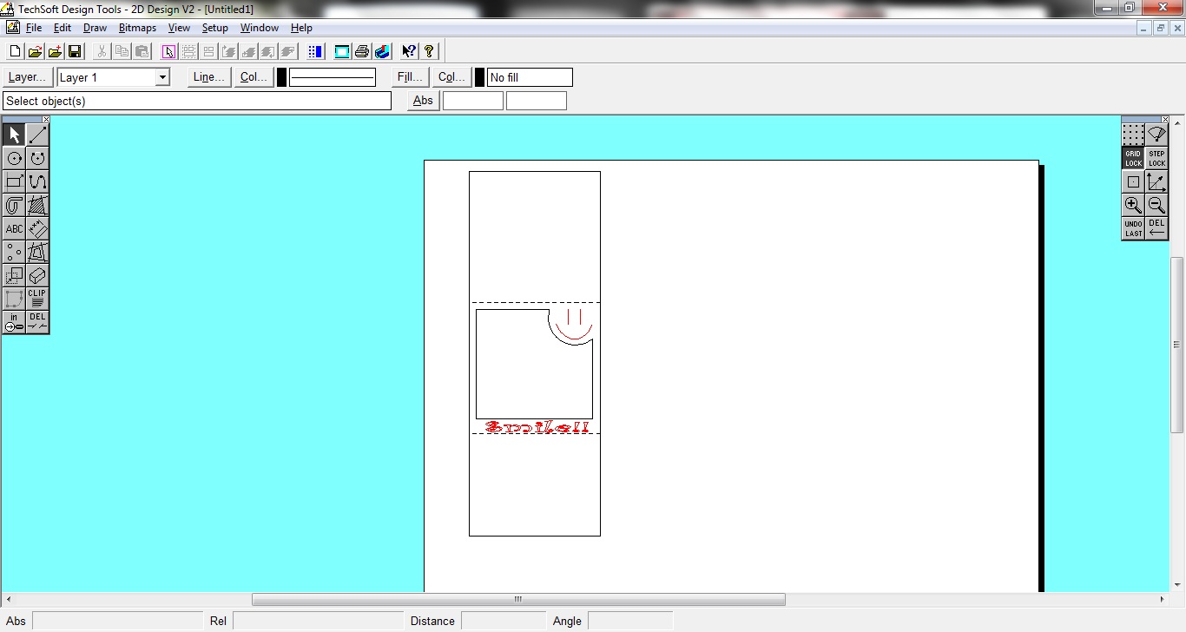Open the Bitmaps menu

point(137,28)
